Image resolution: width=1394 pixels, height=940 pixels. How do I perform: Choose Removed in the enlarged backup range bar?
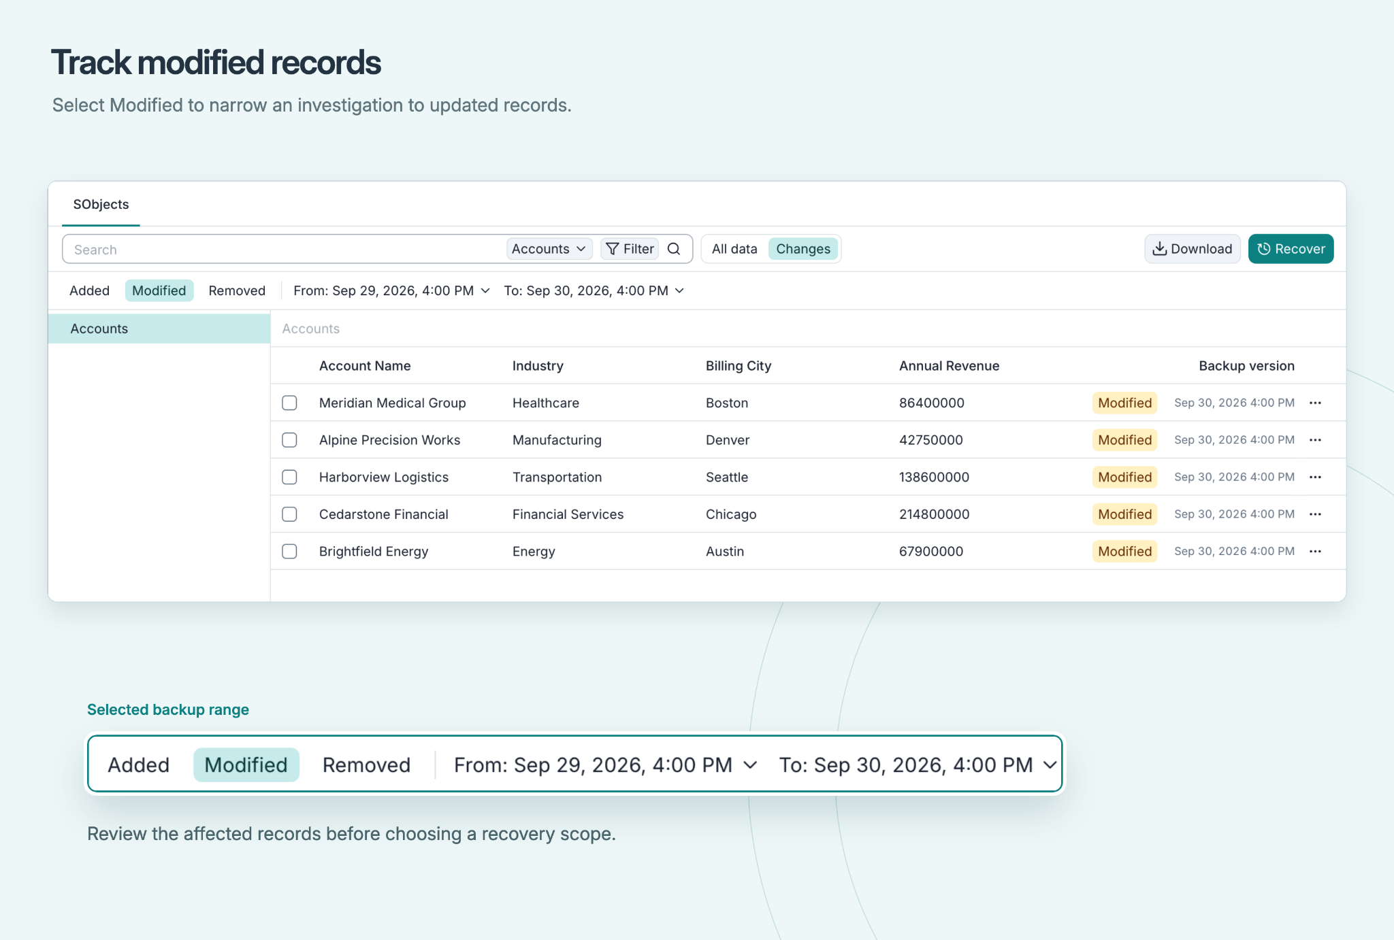[x=366, y=765]
